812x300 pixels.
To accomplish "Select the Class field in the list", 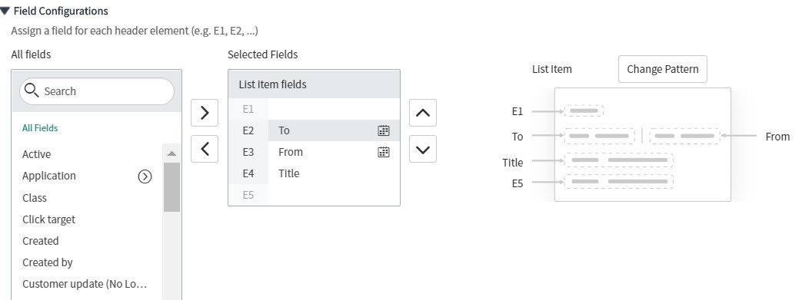I will click(x=87, y=198).
